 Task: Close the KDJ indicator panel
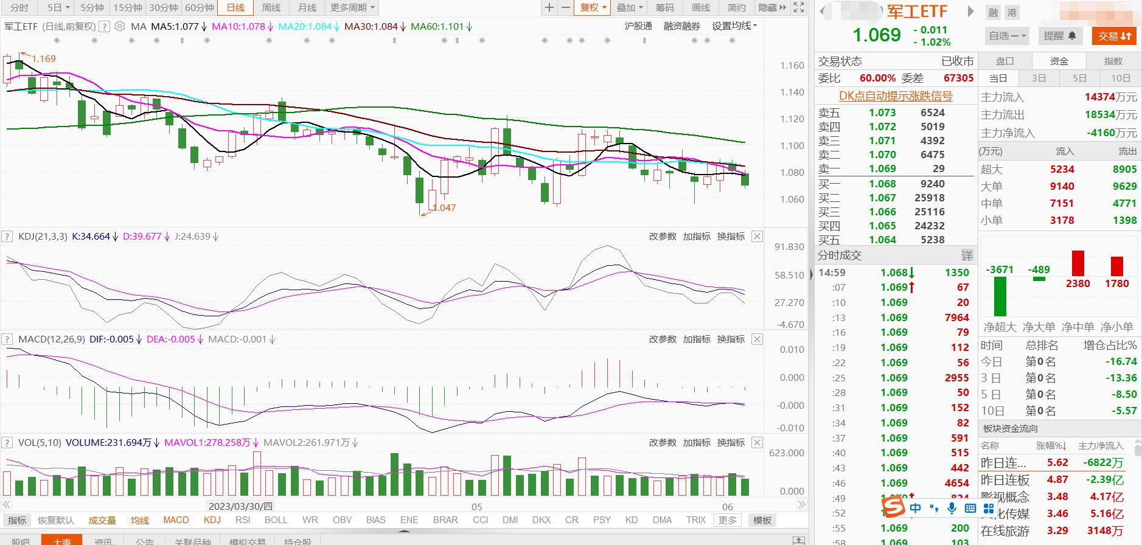tap(757, 236)
